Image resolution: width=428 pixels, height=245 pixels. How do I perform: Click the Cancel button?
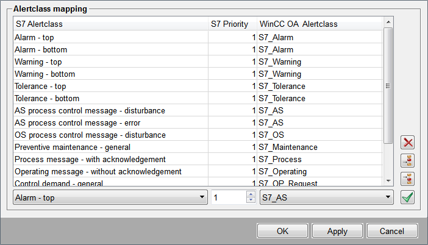point(392,231)
